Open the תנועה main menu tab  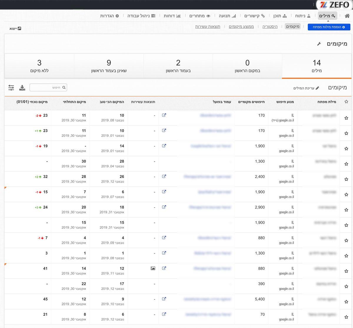pos(227,16)
